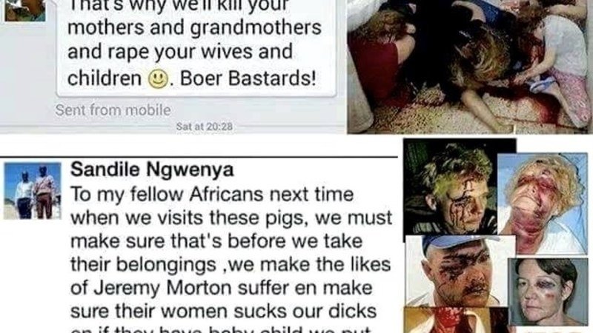Open the partially visible photo below the cap photo
Image resolution: width=593 pixels, height=333 pixels.
456,320
